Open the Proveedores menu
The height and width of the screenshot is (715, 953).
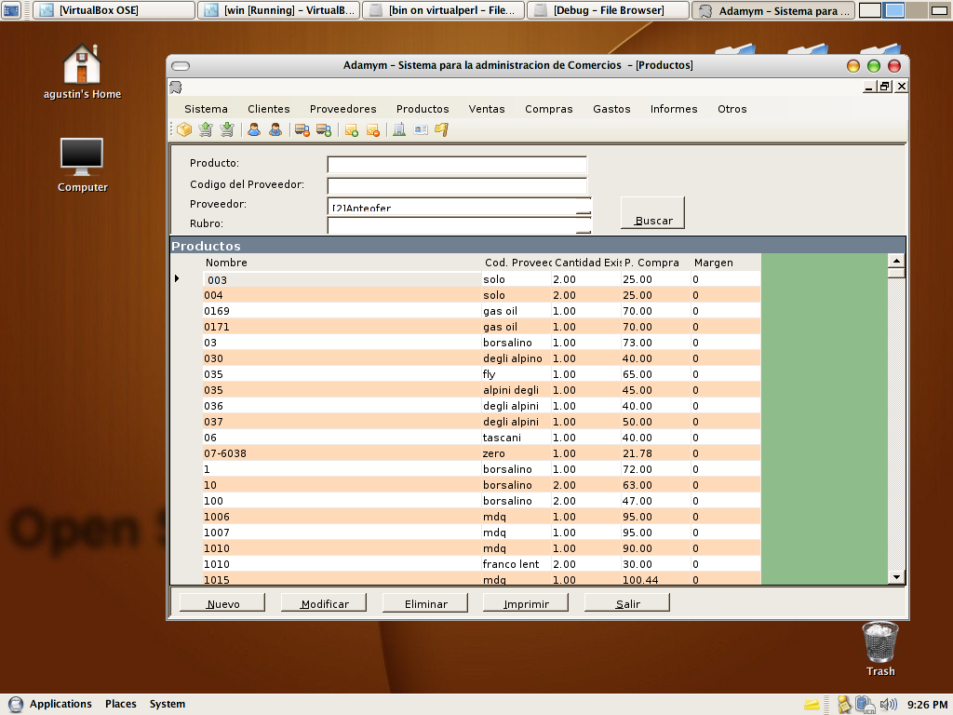342,109
